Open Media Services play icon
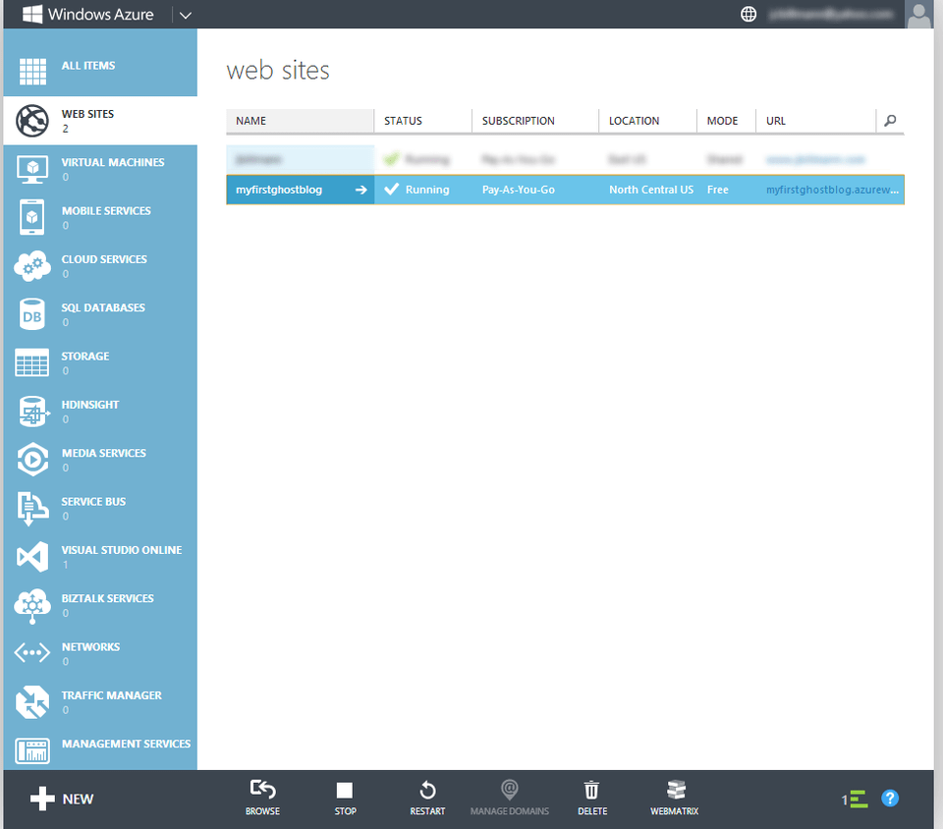This screenshot has height=829, width=943. [32, 460]
